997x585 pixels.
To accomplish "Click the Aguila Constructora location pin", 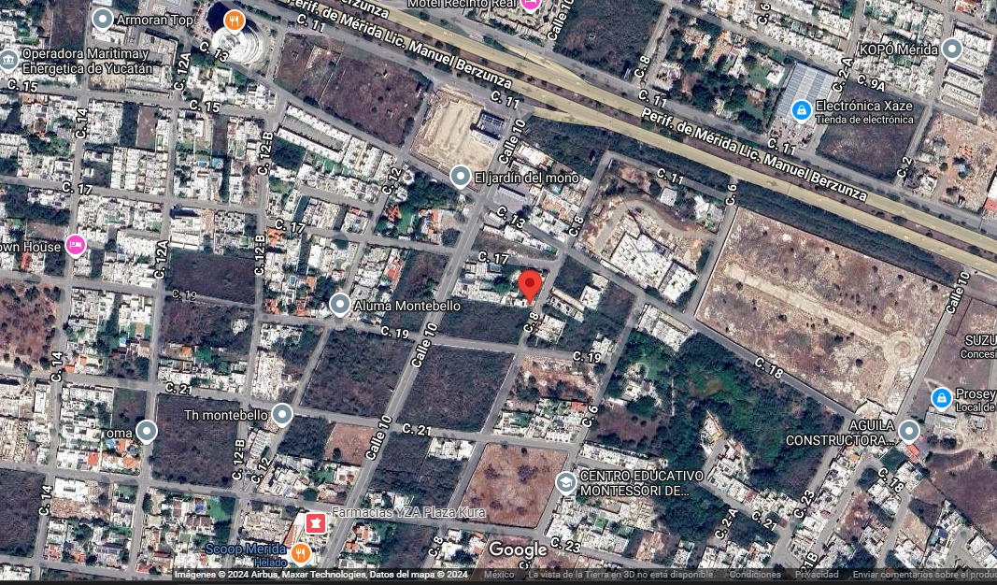I will click(908, 431).
